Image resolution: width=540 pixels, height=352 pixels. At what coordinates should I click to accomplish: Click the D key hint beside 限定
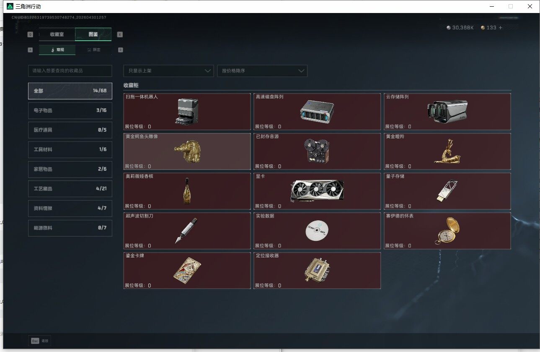[x=120, y=50]
